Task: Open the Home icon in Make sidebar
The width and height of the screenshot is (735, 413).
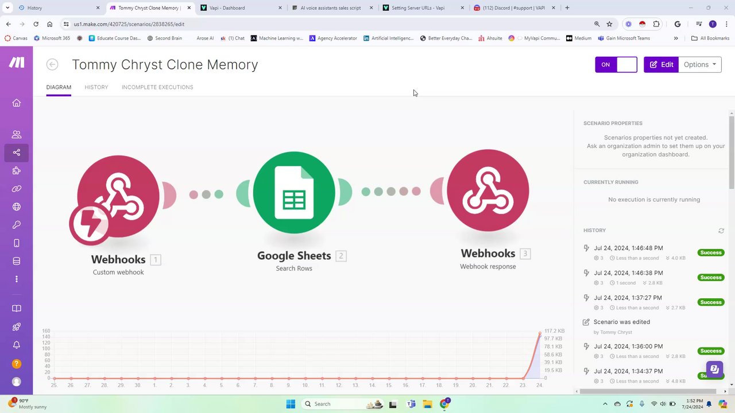Action: (16, 103)
